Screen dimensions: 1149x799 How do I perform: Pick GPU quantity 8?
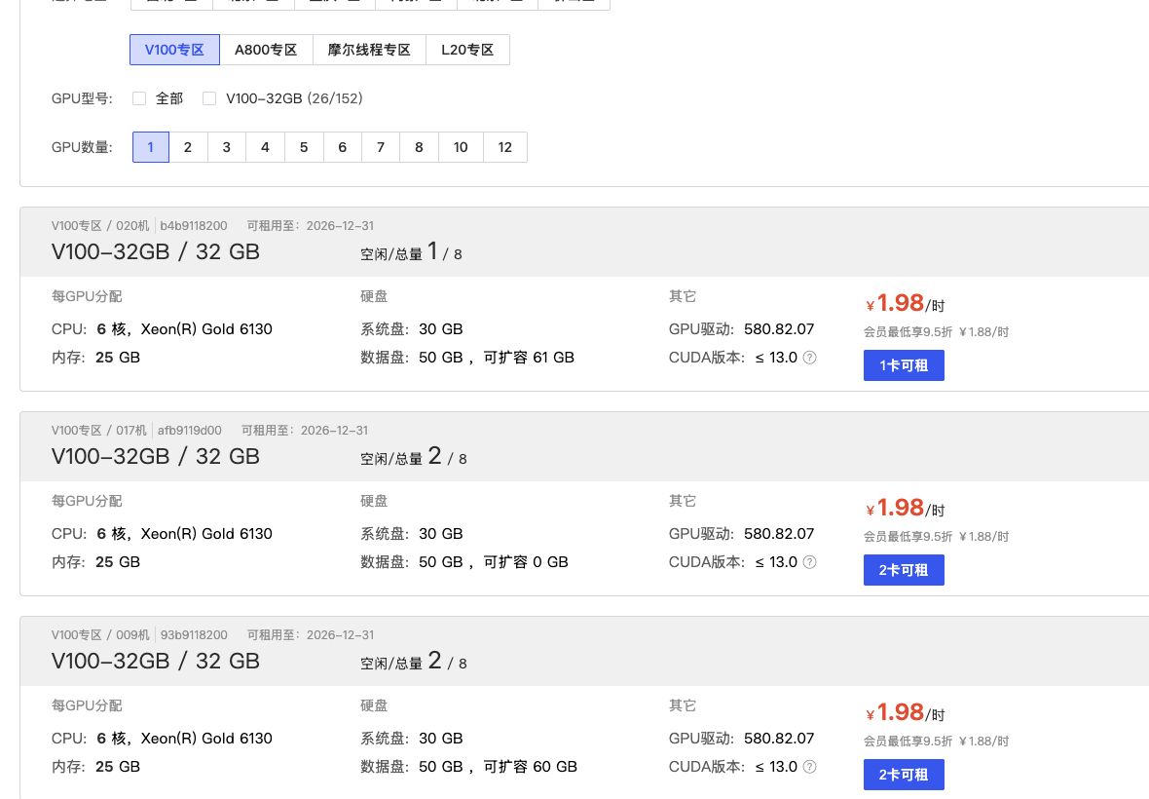pos(419,147)
